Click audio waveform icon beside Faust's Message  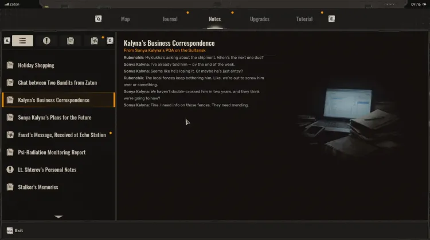coord(10,135)
